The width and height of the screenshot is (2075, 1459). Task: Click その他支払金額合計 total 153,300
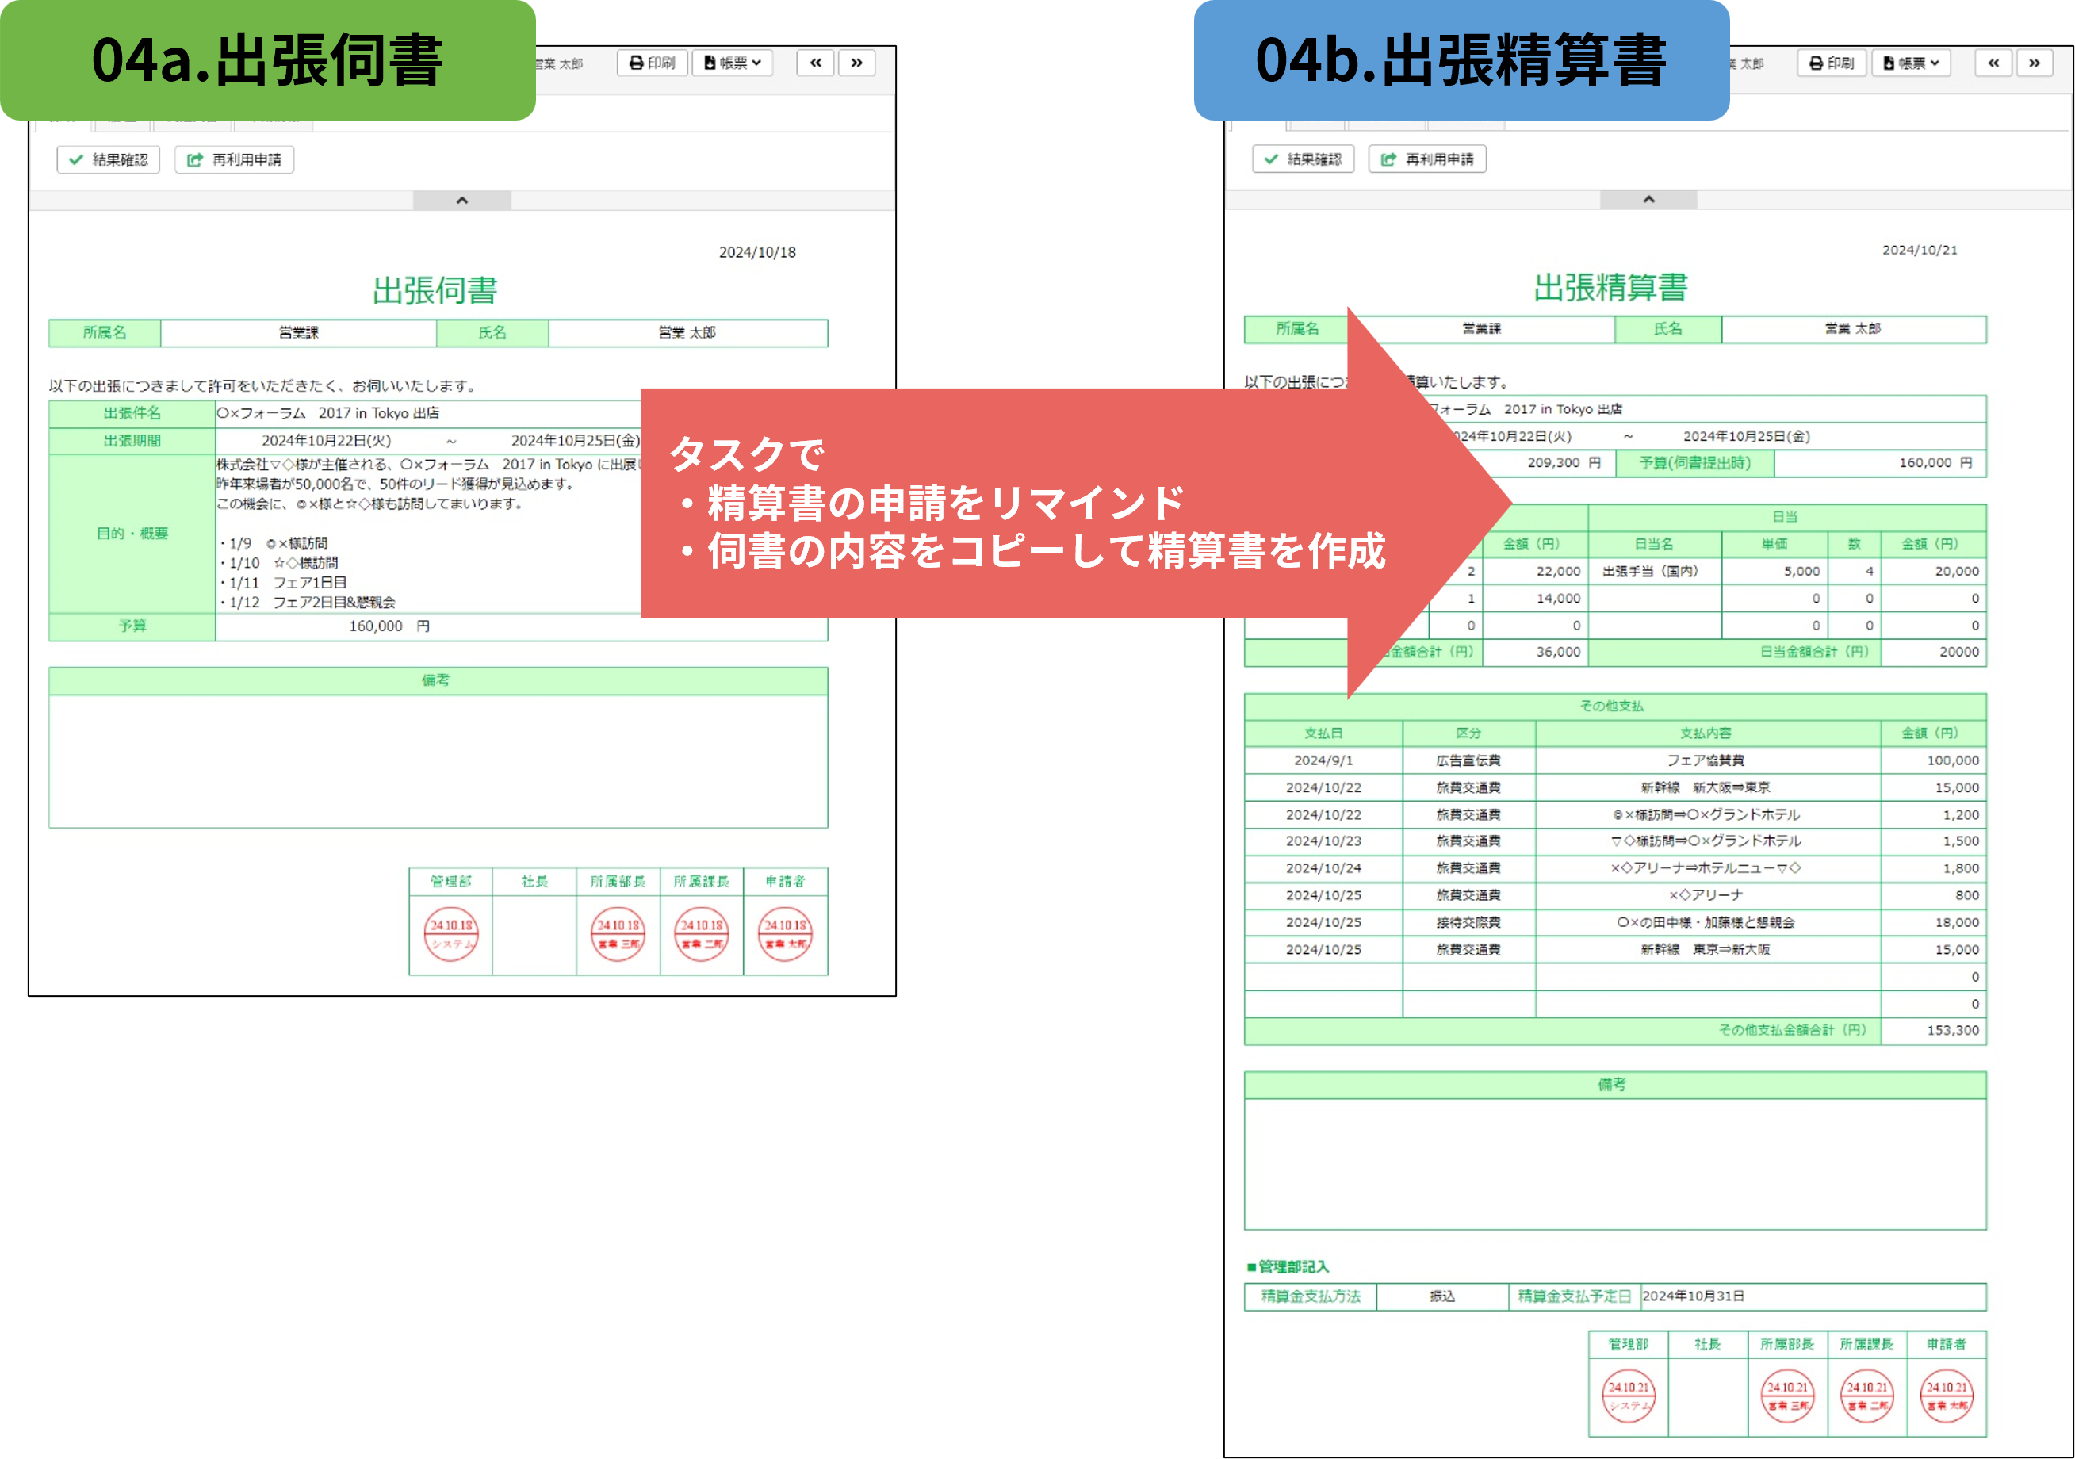click(1934, 1029)
